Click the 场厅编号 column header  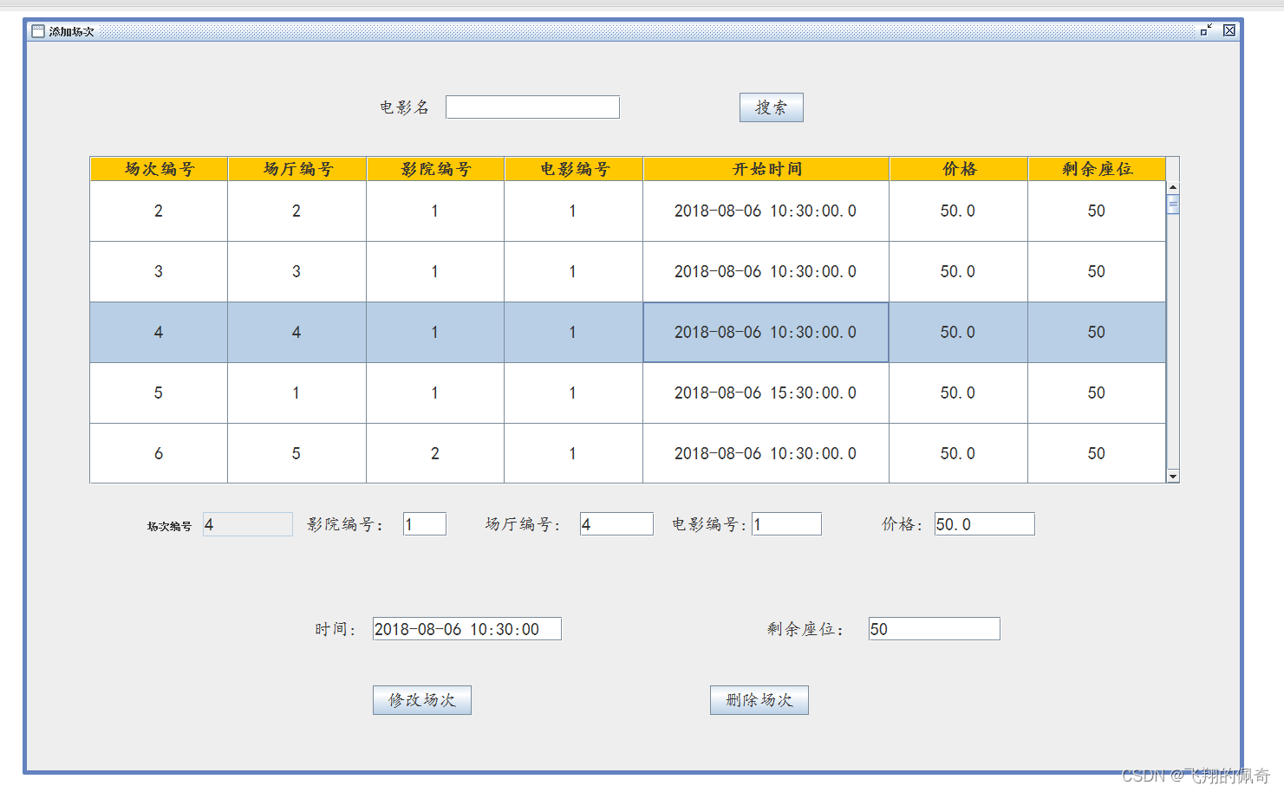click(x=297, y=169)
